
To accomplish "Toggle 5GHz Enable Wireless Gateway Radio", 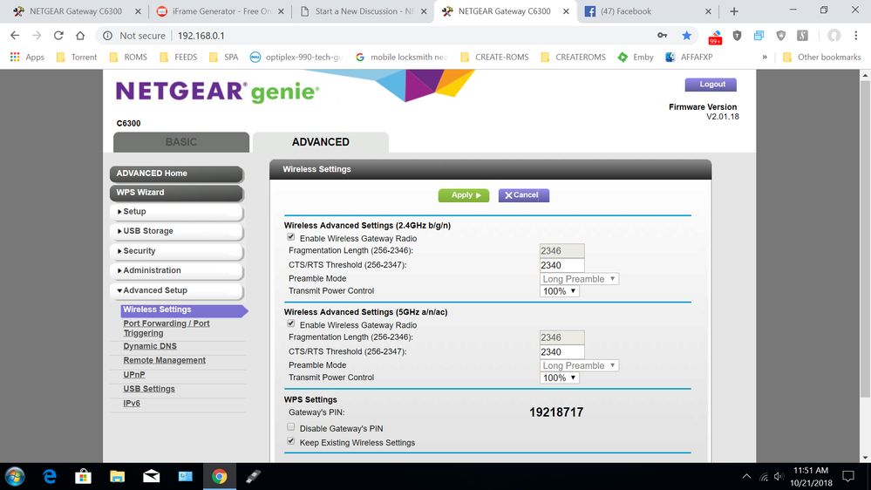I will [x=291, y=323].
